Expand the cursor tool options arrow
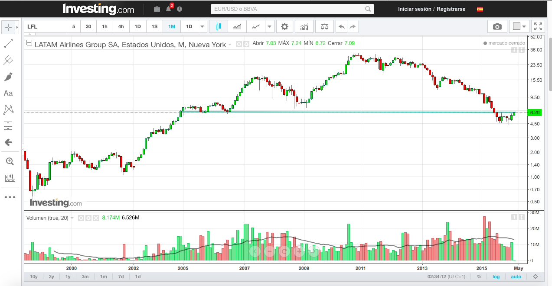The height and width of the screenshot is (286, 552). click(17, 27)
